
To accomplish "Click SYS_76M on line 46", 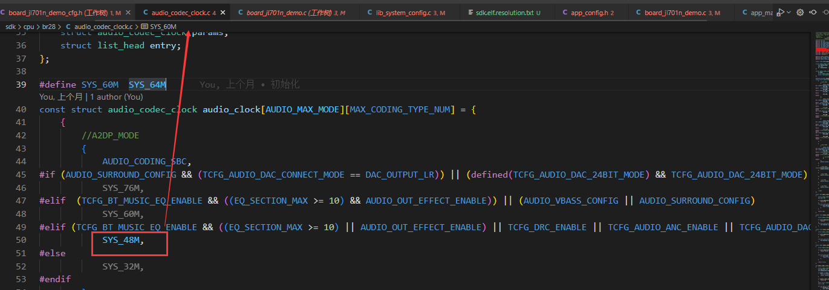I will 121,188.
